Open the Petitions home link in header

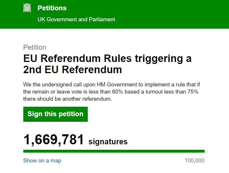point(52,8)
